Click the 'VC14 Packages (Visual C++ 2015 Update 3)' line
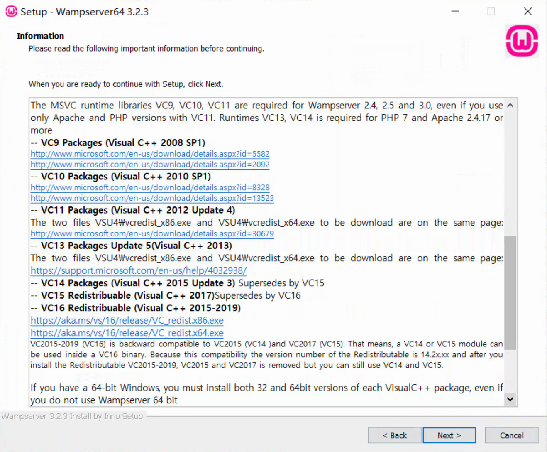This screenshot has width=547, height=452. (x=177, y=283)
